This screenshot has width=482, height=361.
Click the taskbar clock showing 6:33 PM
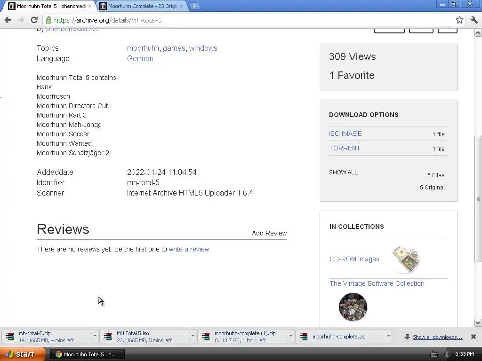pos(465,354)
